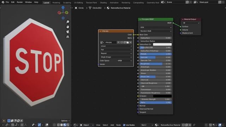The width and height of the screenshot is (226, 127).
Task: Toggle Use Nodes checkbox
Action: (x=124, y=125)
